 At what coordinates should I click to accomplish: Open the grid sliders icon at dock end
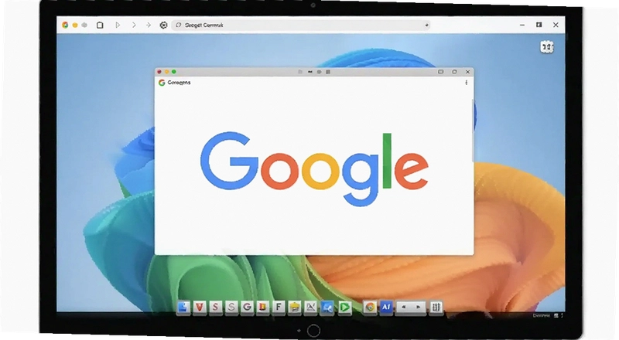pyautogui.click(x=436, y=307)
